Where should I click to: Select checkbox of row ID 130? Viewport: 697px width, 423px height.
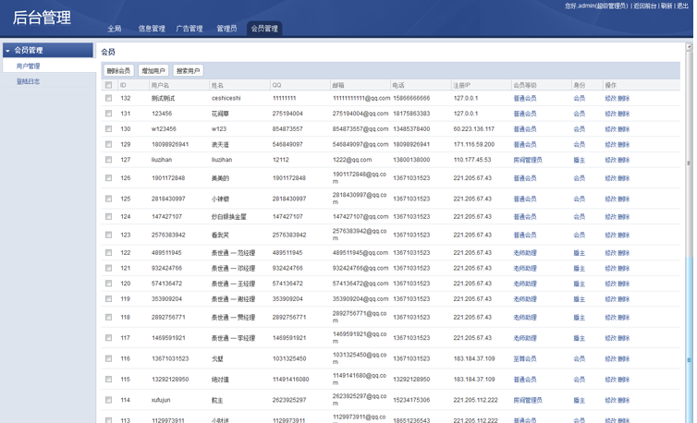coord(108,129)
